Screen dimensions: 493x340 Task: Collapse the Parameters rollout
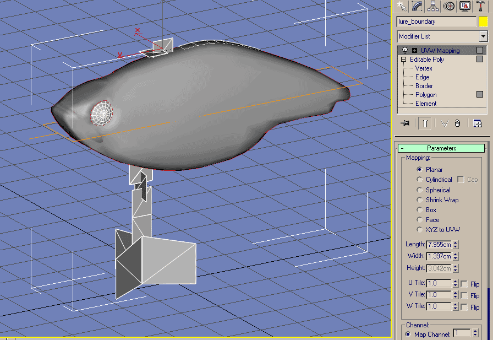tap(441, 148)
